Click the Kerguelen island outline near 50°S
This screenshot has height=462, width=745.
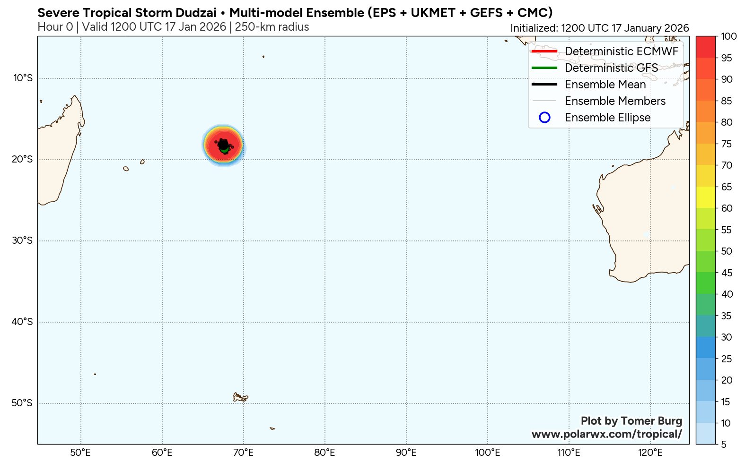click(240, 397)
